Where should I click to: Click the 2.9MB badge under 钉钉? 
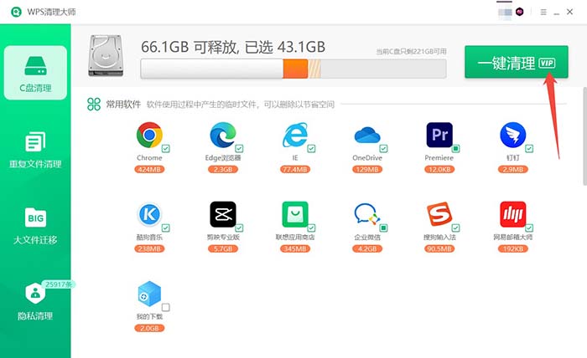[513, 170]
